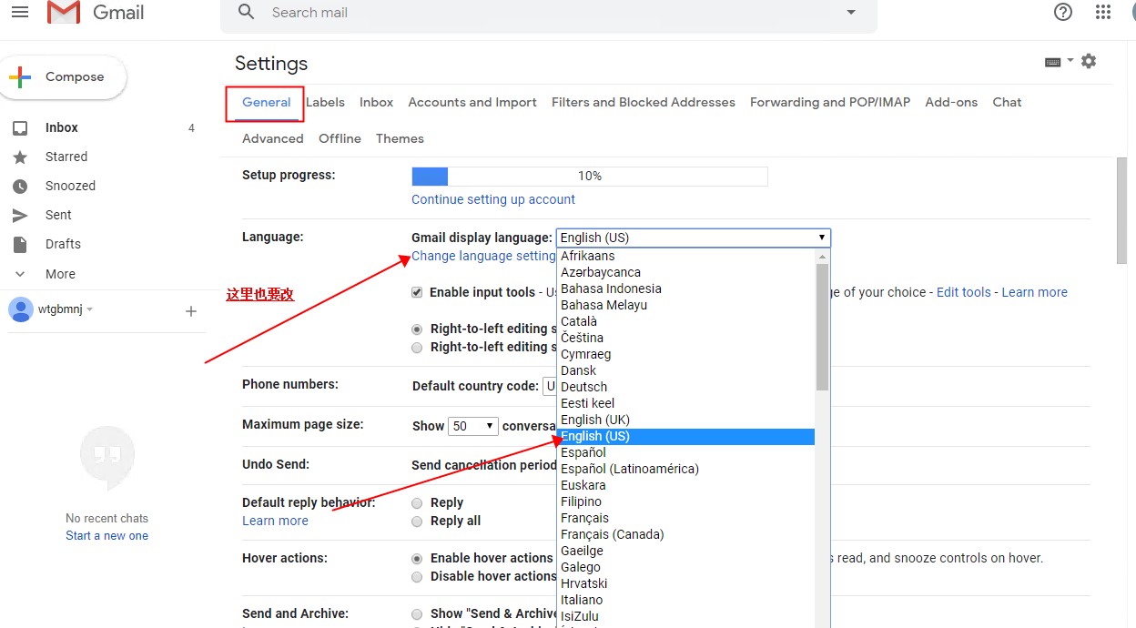Click the Setup progress bar
This screenshot has height=628, width=1136.
pos(590,176)
